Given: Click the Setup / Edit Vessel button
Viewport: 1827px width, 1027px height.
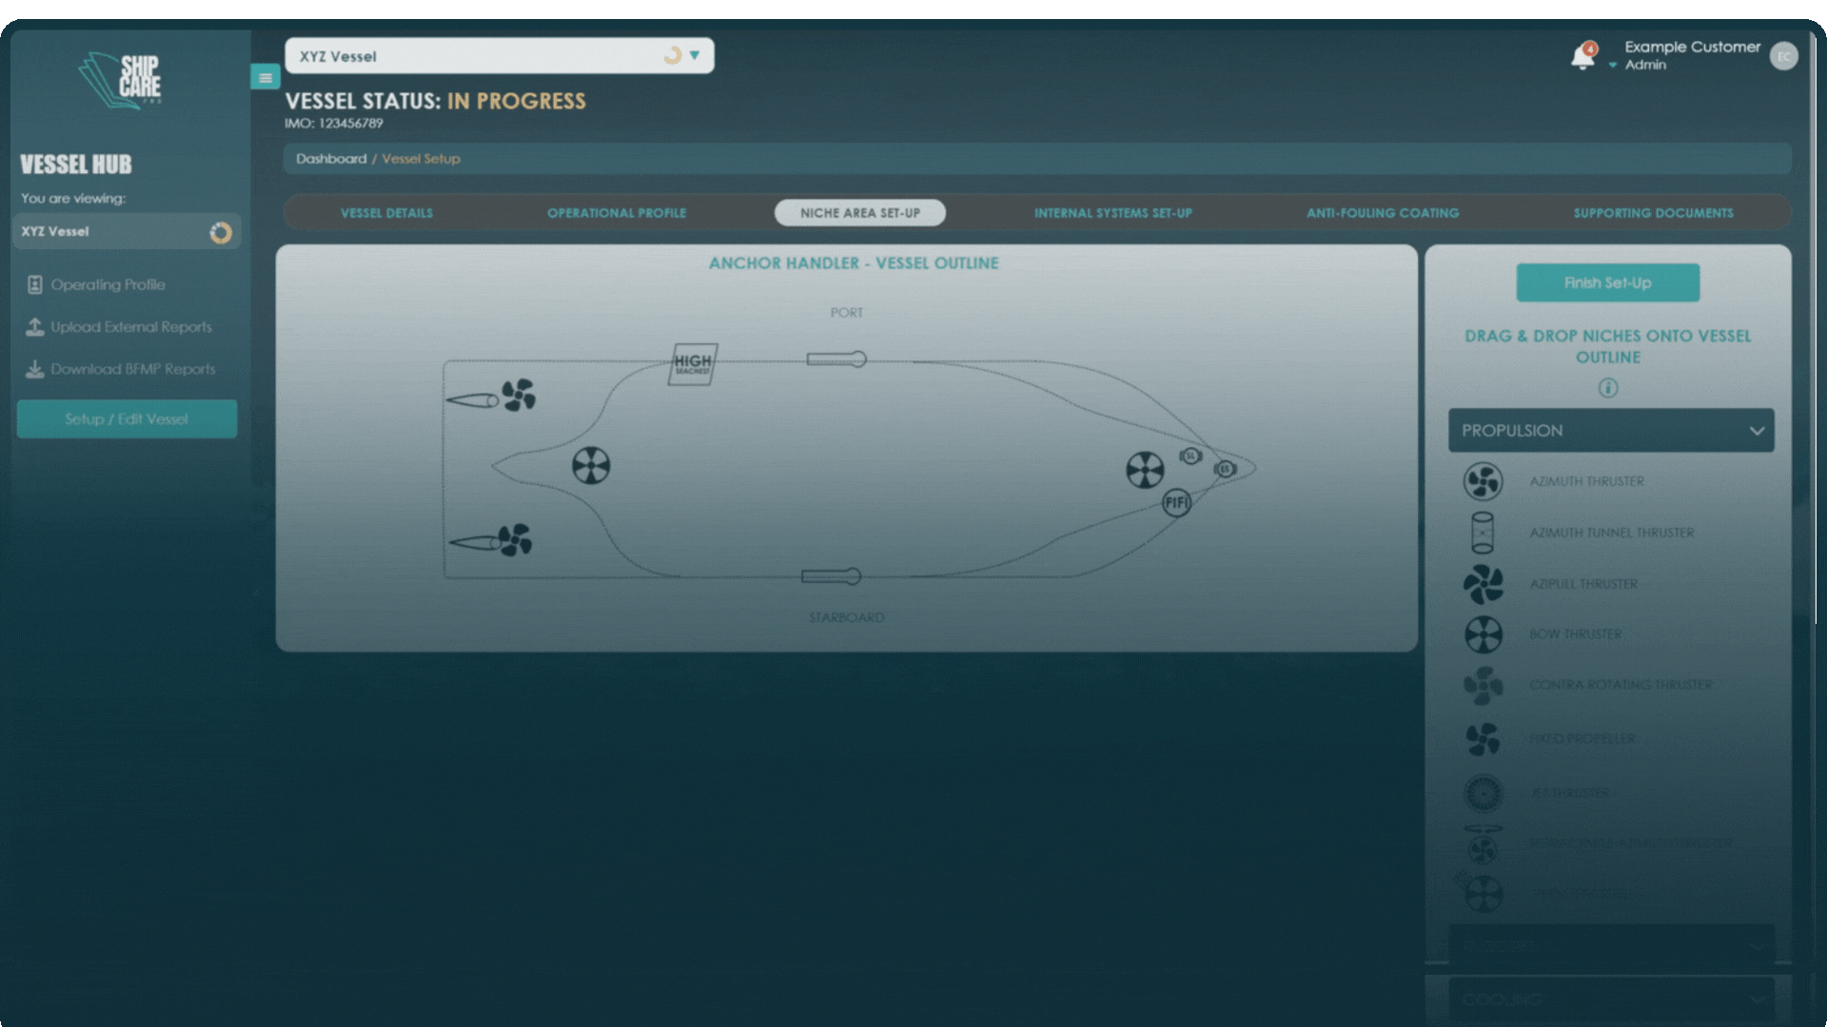Looking at the screenshot, I should (x=127, y=419).
